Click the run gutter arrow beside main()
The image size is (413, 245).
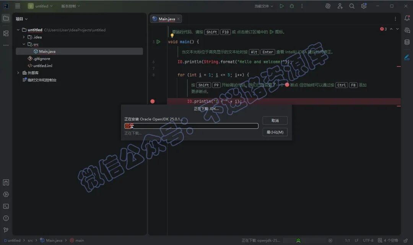pos(158,42)
